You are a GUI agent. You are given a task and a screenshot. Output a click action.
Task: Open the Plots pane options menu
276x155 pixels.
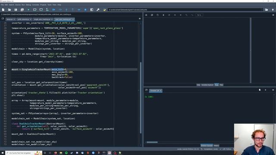pyautogui.click(x=273, y=15)
